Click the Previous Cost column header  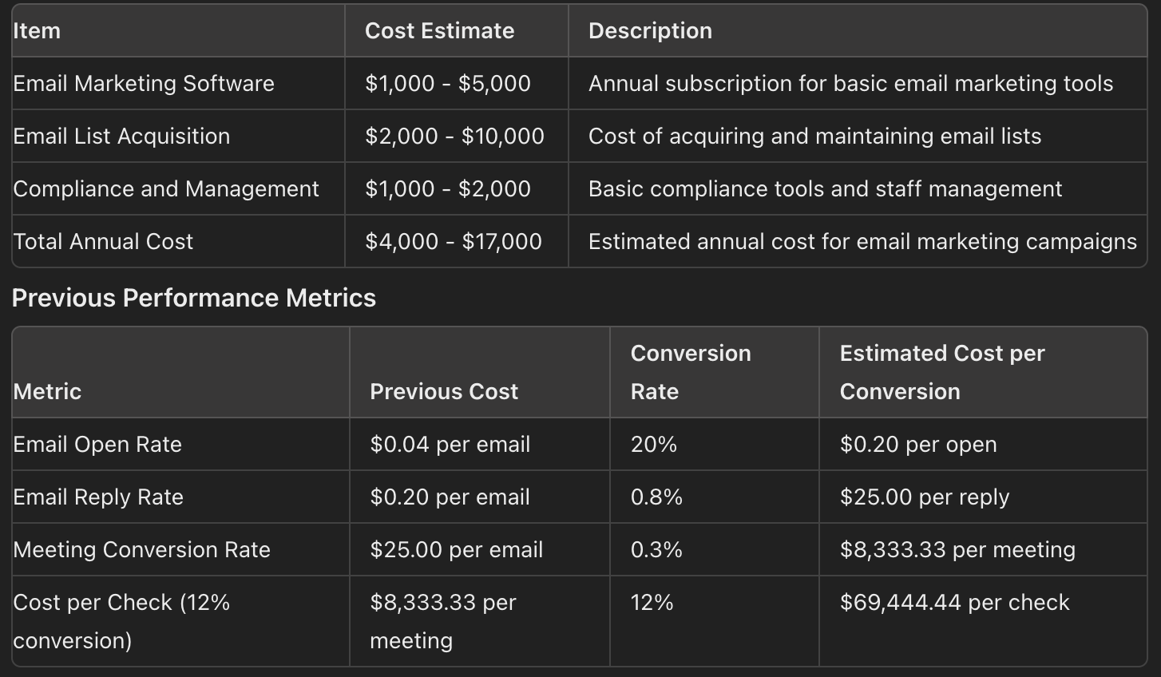click(444, 391)
